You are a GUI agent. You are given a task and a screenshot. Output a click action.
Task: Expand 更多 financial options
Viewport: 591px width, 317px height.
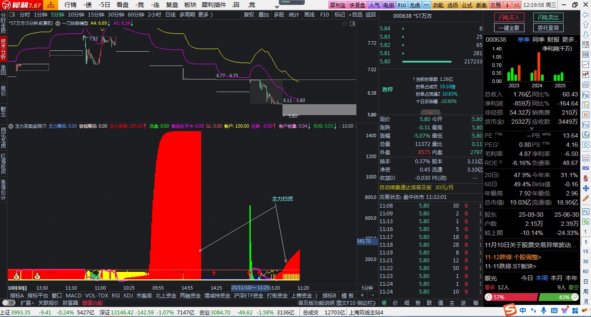(570, 40)
